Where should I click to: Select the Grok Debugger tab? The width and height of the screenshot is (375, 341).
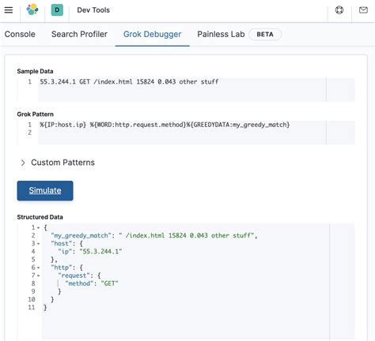(152, 34)
